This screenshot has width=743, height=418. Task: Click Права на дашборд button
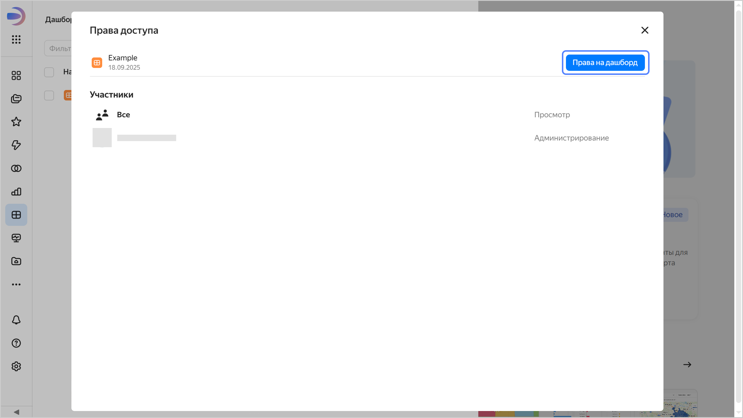click(605, 62)
